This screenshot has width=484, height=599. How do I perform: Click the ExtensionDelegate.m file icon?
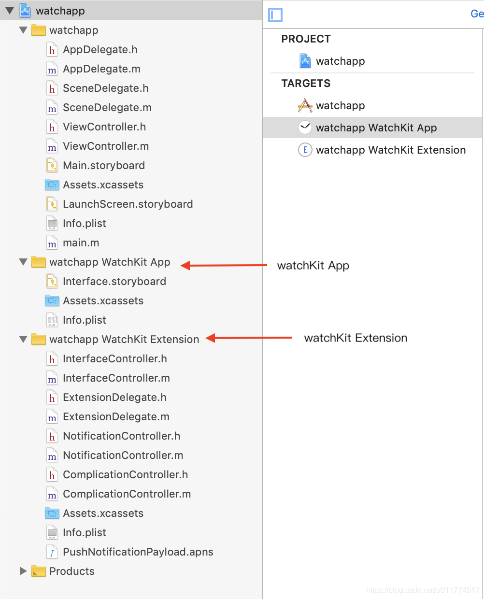click(x=52, y=416)
